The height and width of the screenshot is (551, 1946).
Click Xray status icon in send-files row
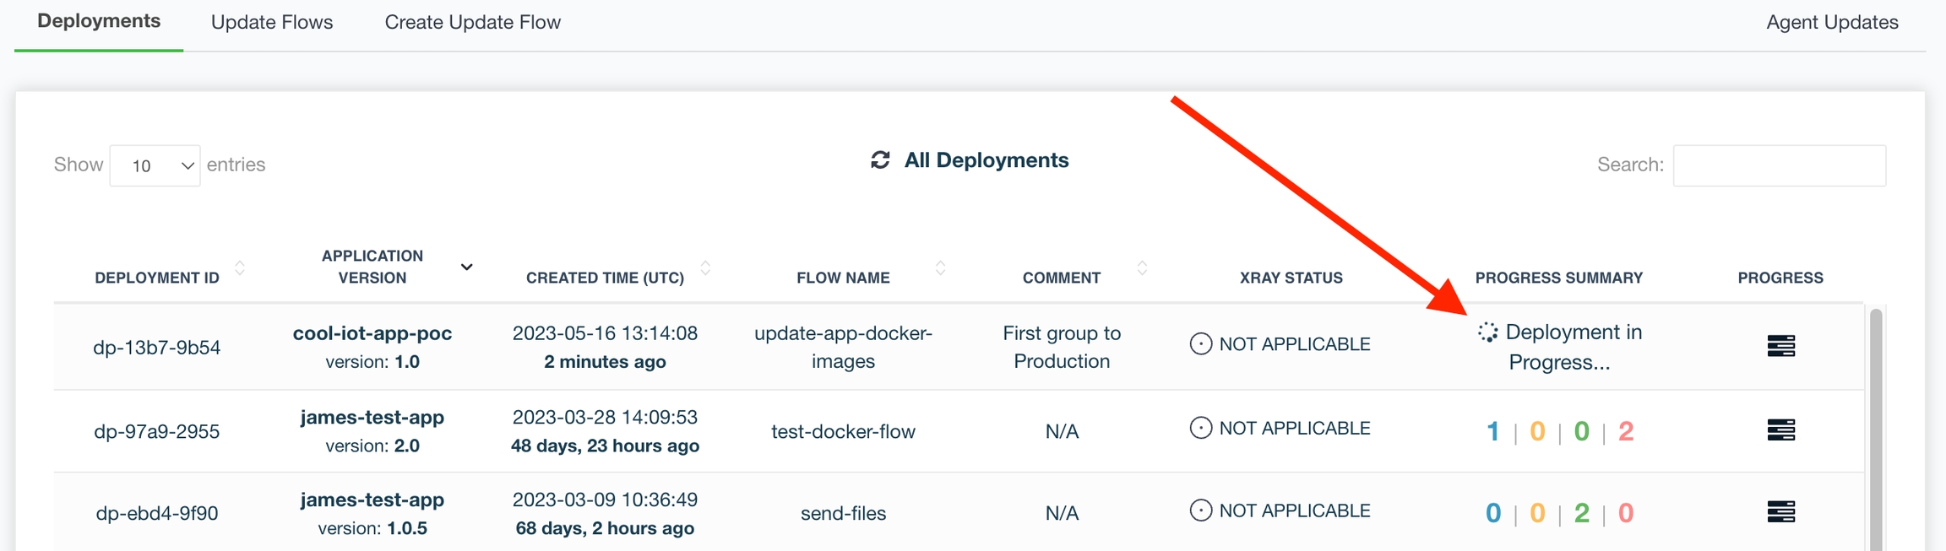(x=1200, y=510)
